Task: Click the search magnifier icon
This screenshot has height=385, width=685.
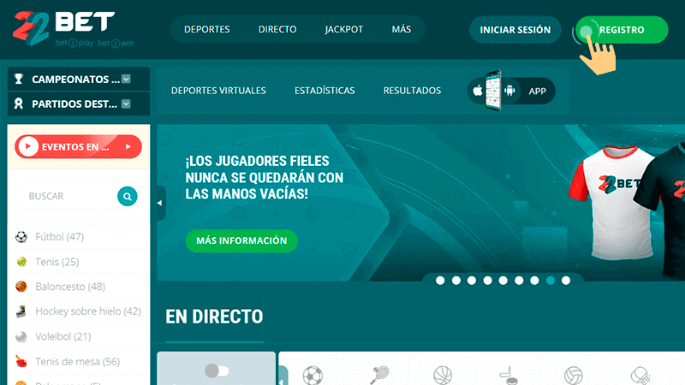Action: point(127,197)
